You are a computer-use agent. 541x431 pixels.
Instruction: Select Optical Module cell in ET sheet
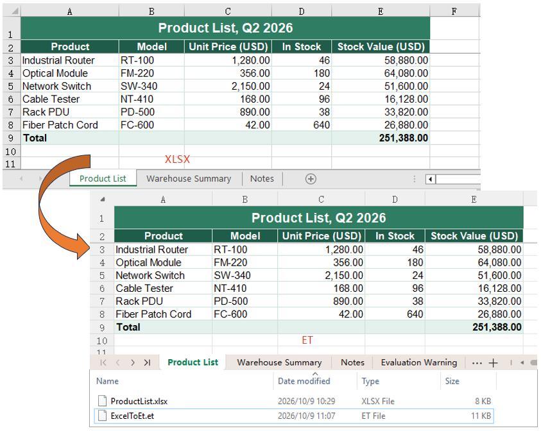coord(163,262)
